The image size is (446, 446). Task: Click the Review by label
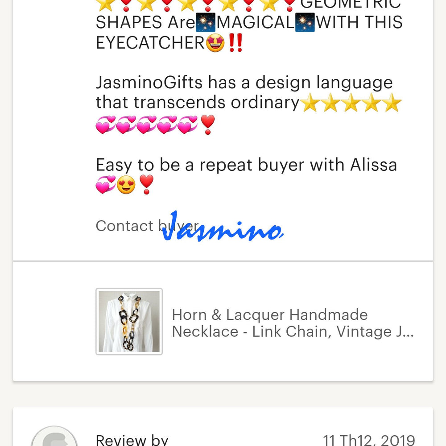(x=132, y=440)
